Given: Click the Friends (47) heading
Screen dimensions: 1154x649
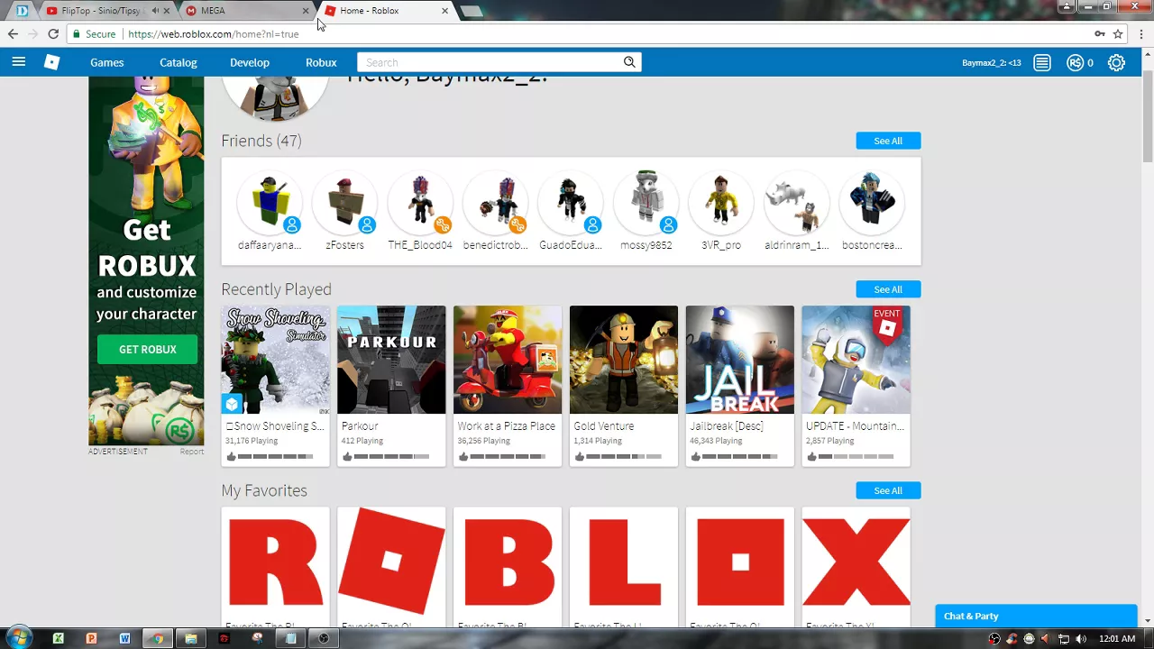Looking at the screenshot, I should pyautogui.click(x=261, y=141).
